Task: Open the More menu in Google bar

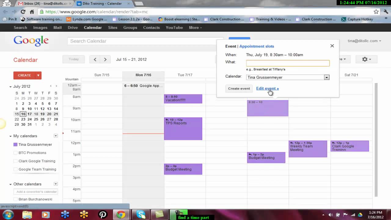Action: (195, 28)
